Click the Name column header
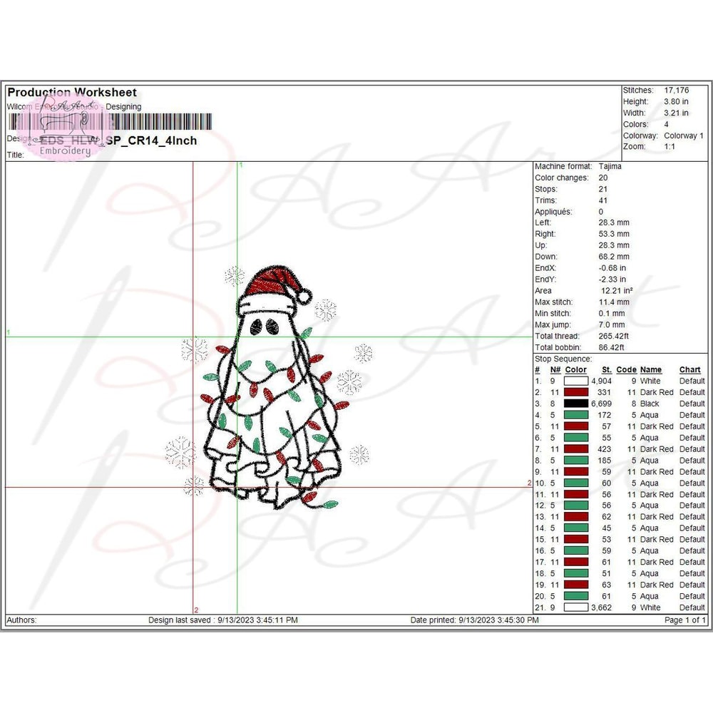Image resolution: width=713 pixels, height=713 pixels. [x=650, y=370]
